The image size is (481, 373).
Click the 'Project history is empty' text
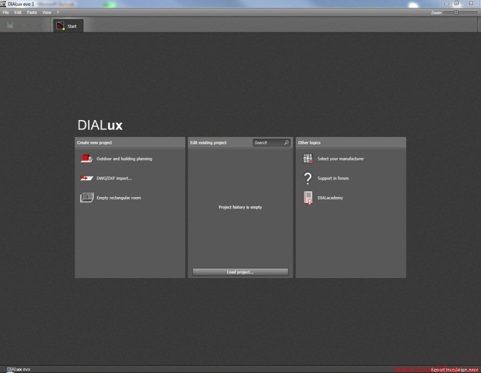click(x=240, y=207)
